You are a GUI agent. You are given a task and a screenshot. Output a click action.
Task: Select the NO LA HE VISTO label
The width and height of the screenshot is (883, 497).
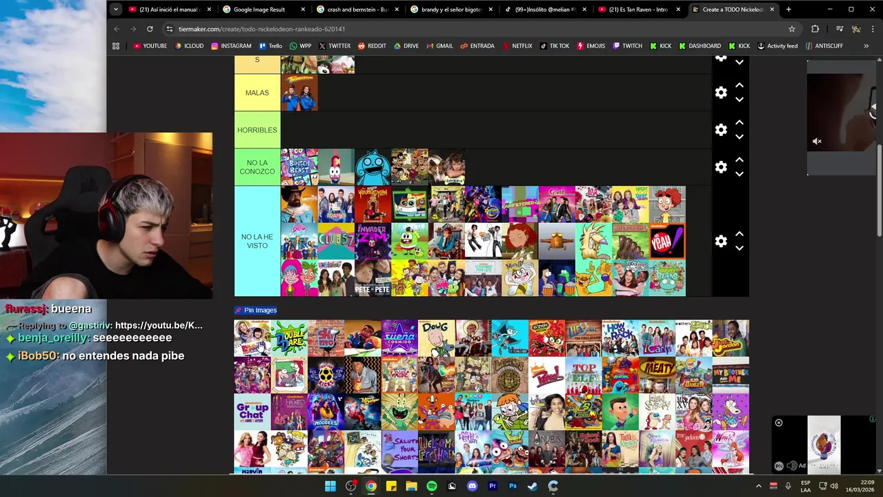click(257, 241)
